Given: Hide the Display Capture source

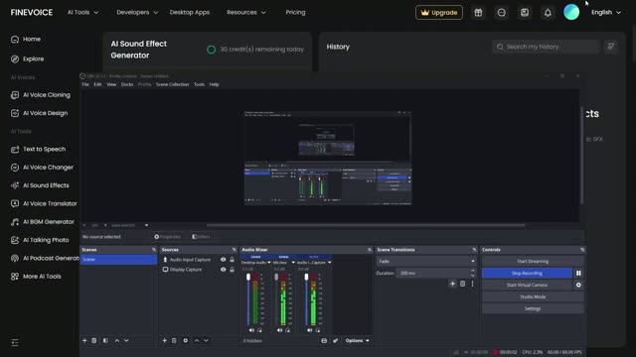Looking at the screenshot, I should click(x=223, y=269).
